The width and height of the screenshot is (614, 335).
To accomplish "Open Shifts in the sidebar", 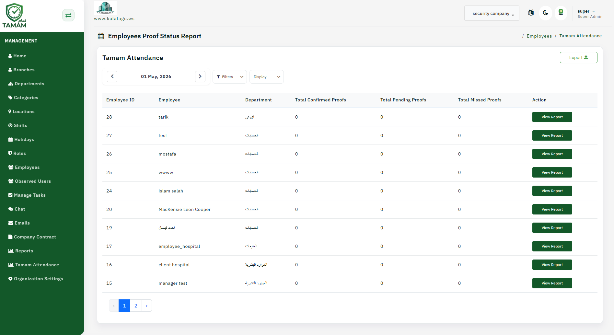I will (18, 125).
